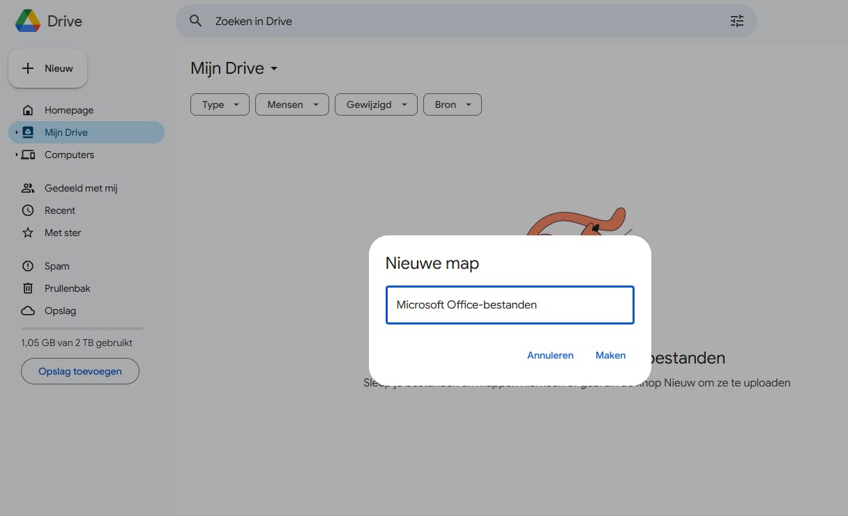This screenshot has height=516, width=848.
Task: Open advanced search options slider icon
Action: pos(737,21)
